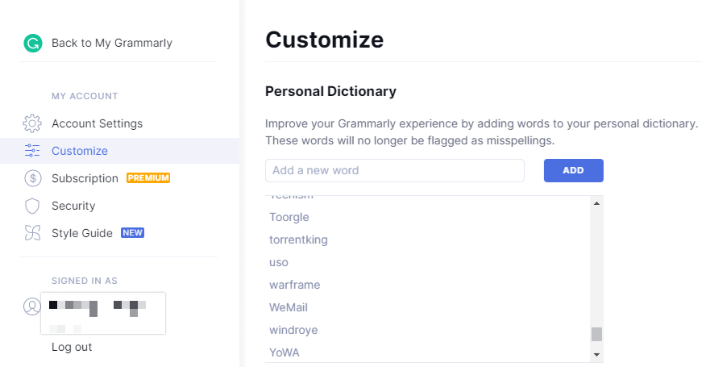Log out of the account
This screenshot has width=702, height=367.
[72, 348]
